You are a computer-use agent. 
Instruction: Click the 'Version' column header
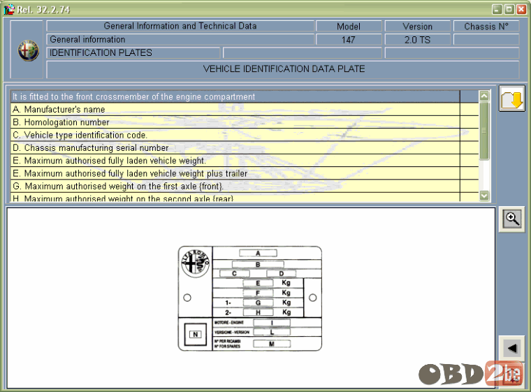click(x=417, y=26)
